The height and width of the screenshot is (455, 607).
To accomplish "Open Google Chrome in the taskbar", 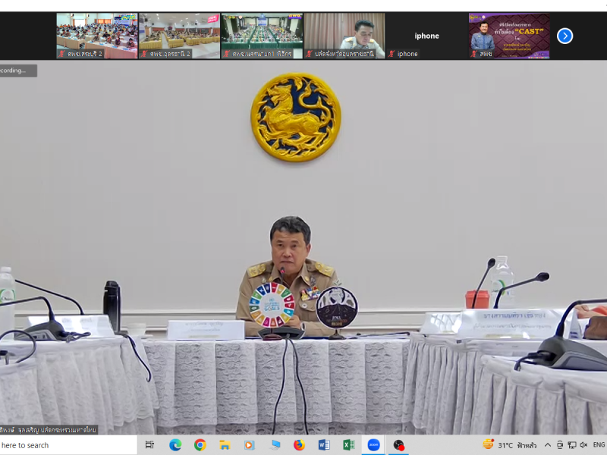I will pyautogui.click(x=200, y=445).
